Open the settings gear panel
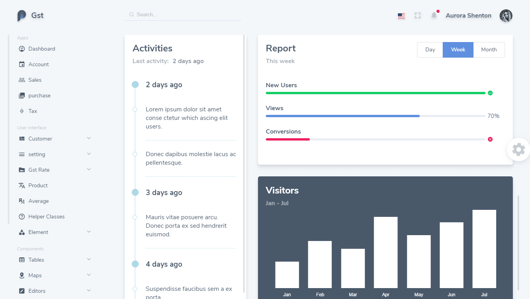Screen dimensions: 530x299 519,149
